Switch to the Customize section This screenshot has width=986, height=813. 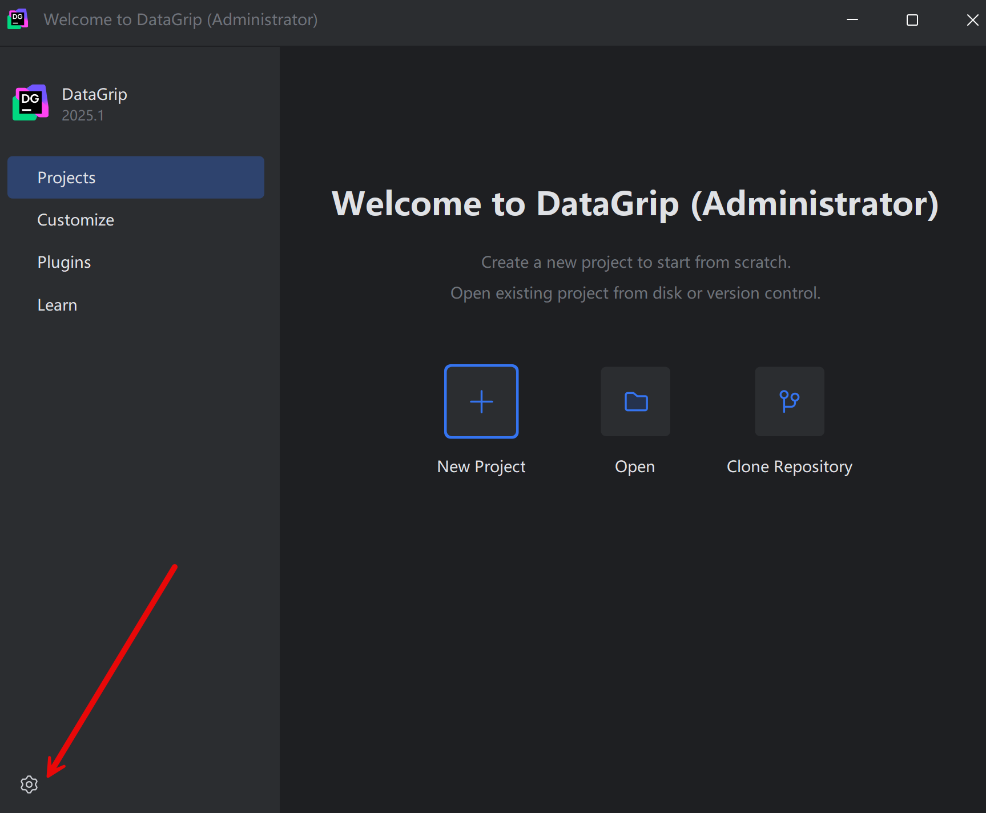point(76,220)
